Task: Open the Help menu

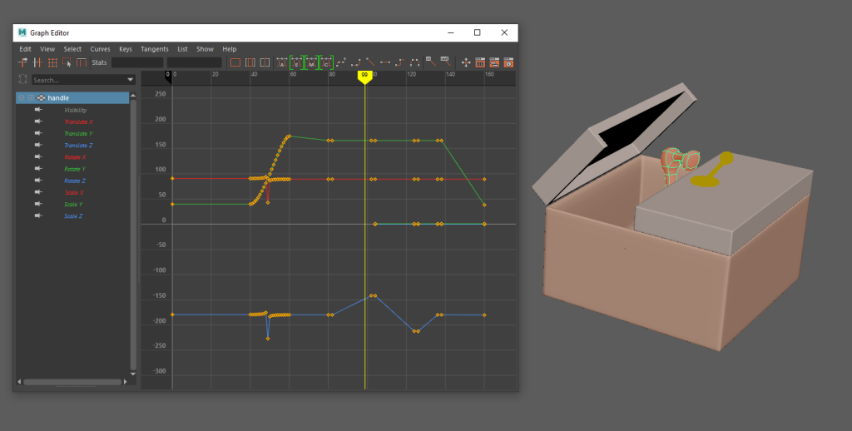Action: pos(230,49)
